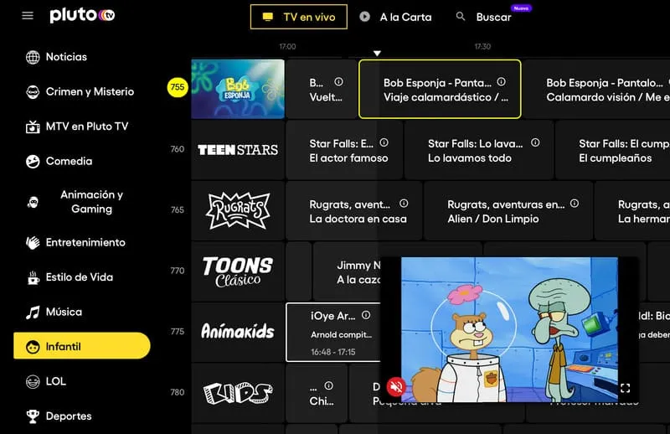Toggle mute on the video preview
This screenshot has height=434, width=670.
pos(396,387)
